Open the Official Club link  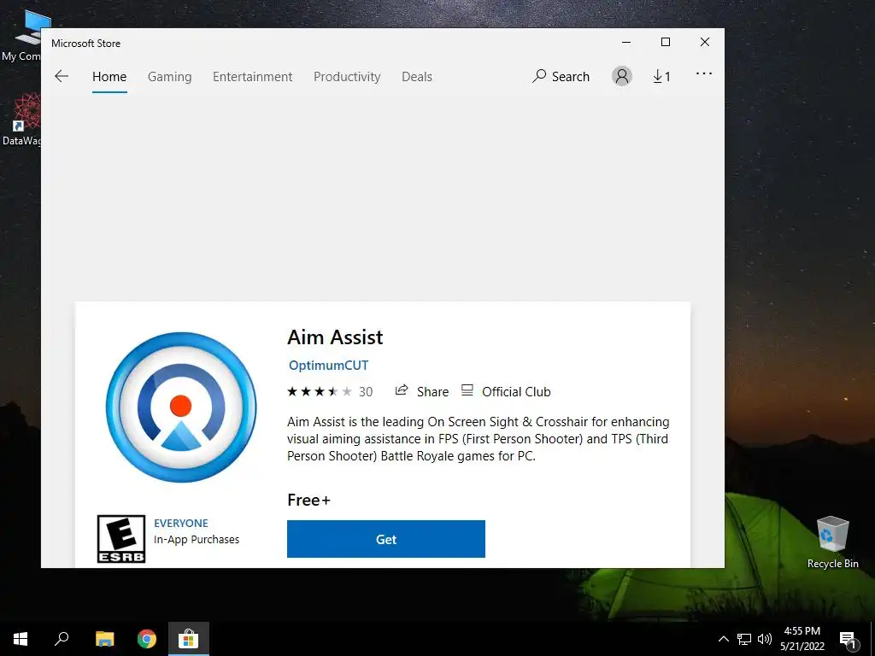(x=506, y=391)
